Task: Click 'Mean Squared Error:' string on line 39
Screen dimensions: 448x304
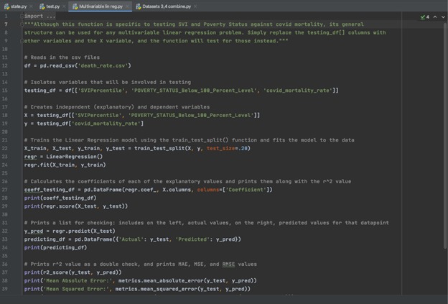Action: [76, 289]
